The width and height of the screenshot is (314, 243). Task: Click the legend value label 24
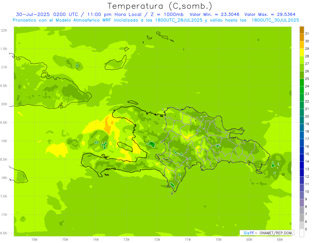pos(307,86)
